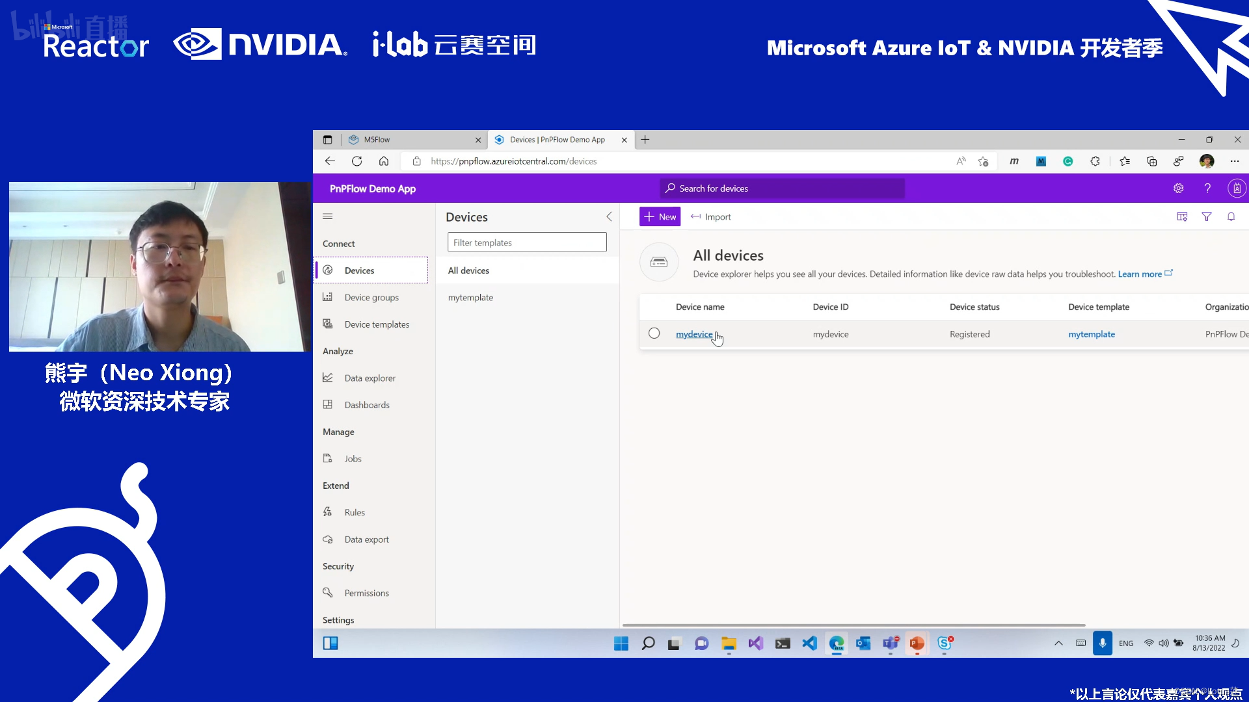Screen dimensions: 1249x702
Task: Open the browser extensions puzzle icon
Action: pyautogui.click(x=1095, y=161)
